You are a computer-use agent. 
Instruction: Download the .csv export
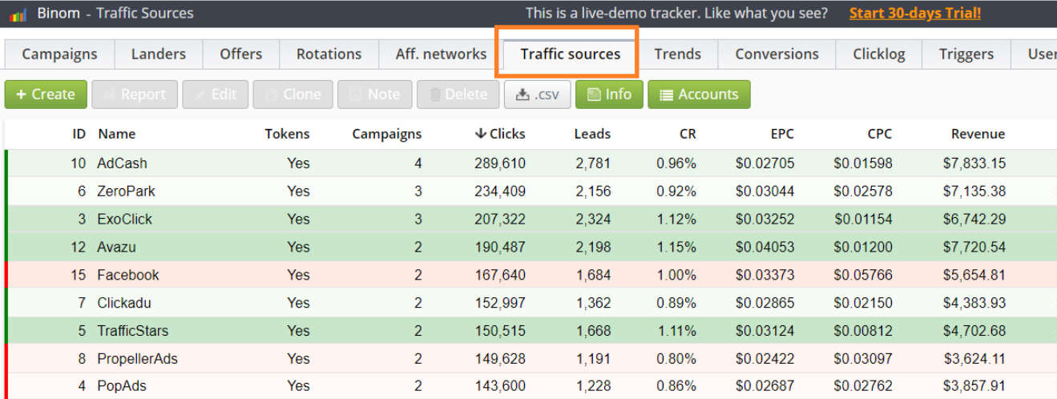click(537, 94)
